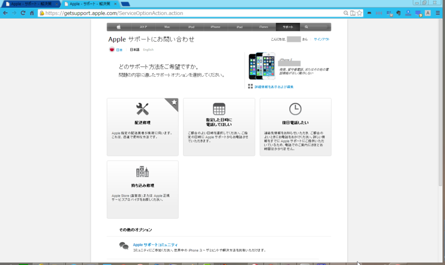Click the grid icon beside 詳細情報 link

click(250, 86)
